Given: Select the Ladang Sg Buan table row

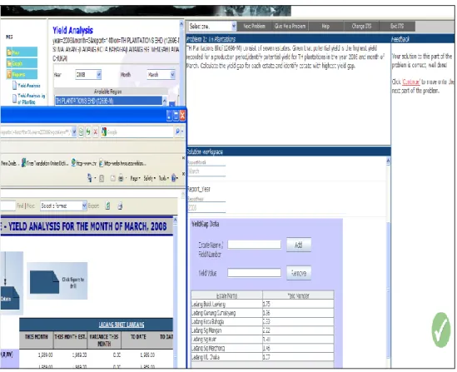Looking at the screenshot, I should (262, 340).
